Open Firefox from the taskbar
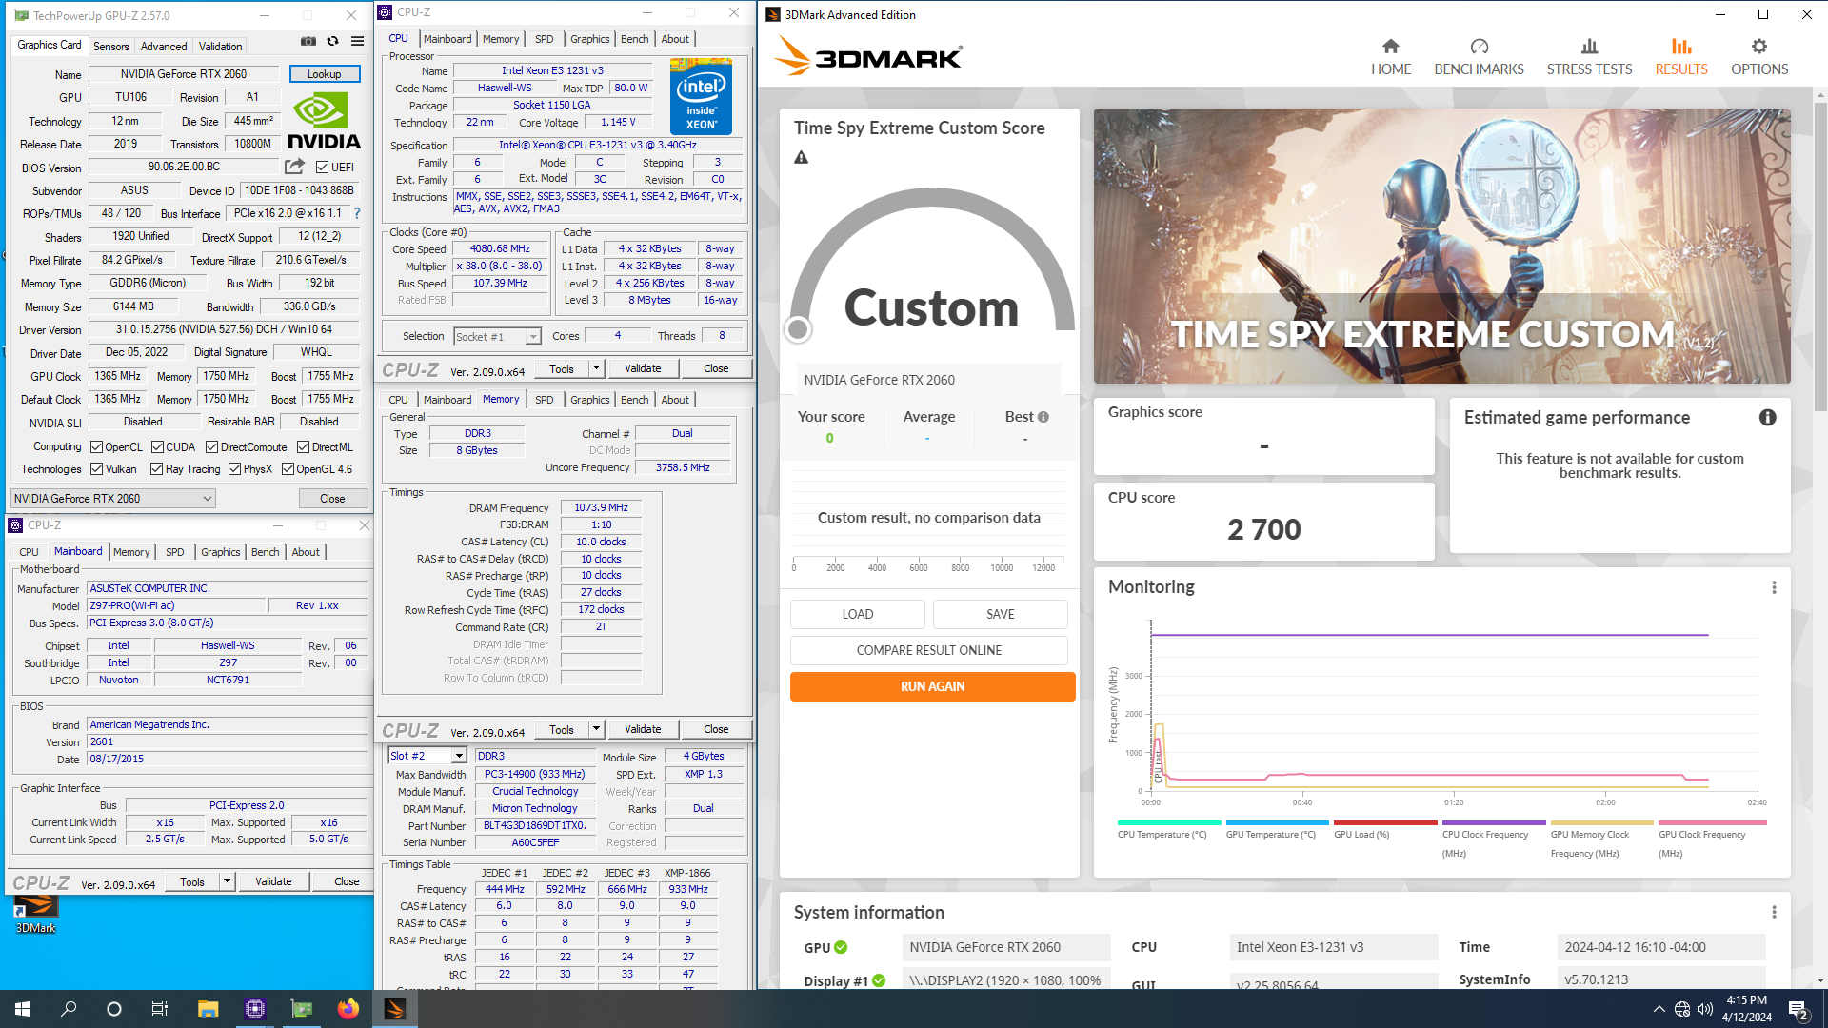 click(x=348, y=1009)
